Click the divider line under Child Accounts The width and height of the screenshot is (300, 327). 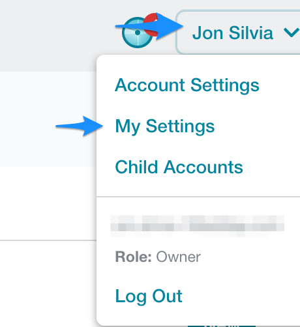[198, 197]
